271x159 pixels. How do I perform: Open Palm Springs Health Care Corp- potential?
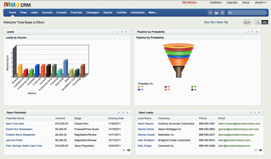(x=24, y=146)
